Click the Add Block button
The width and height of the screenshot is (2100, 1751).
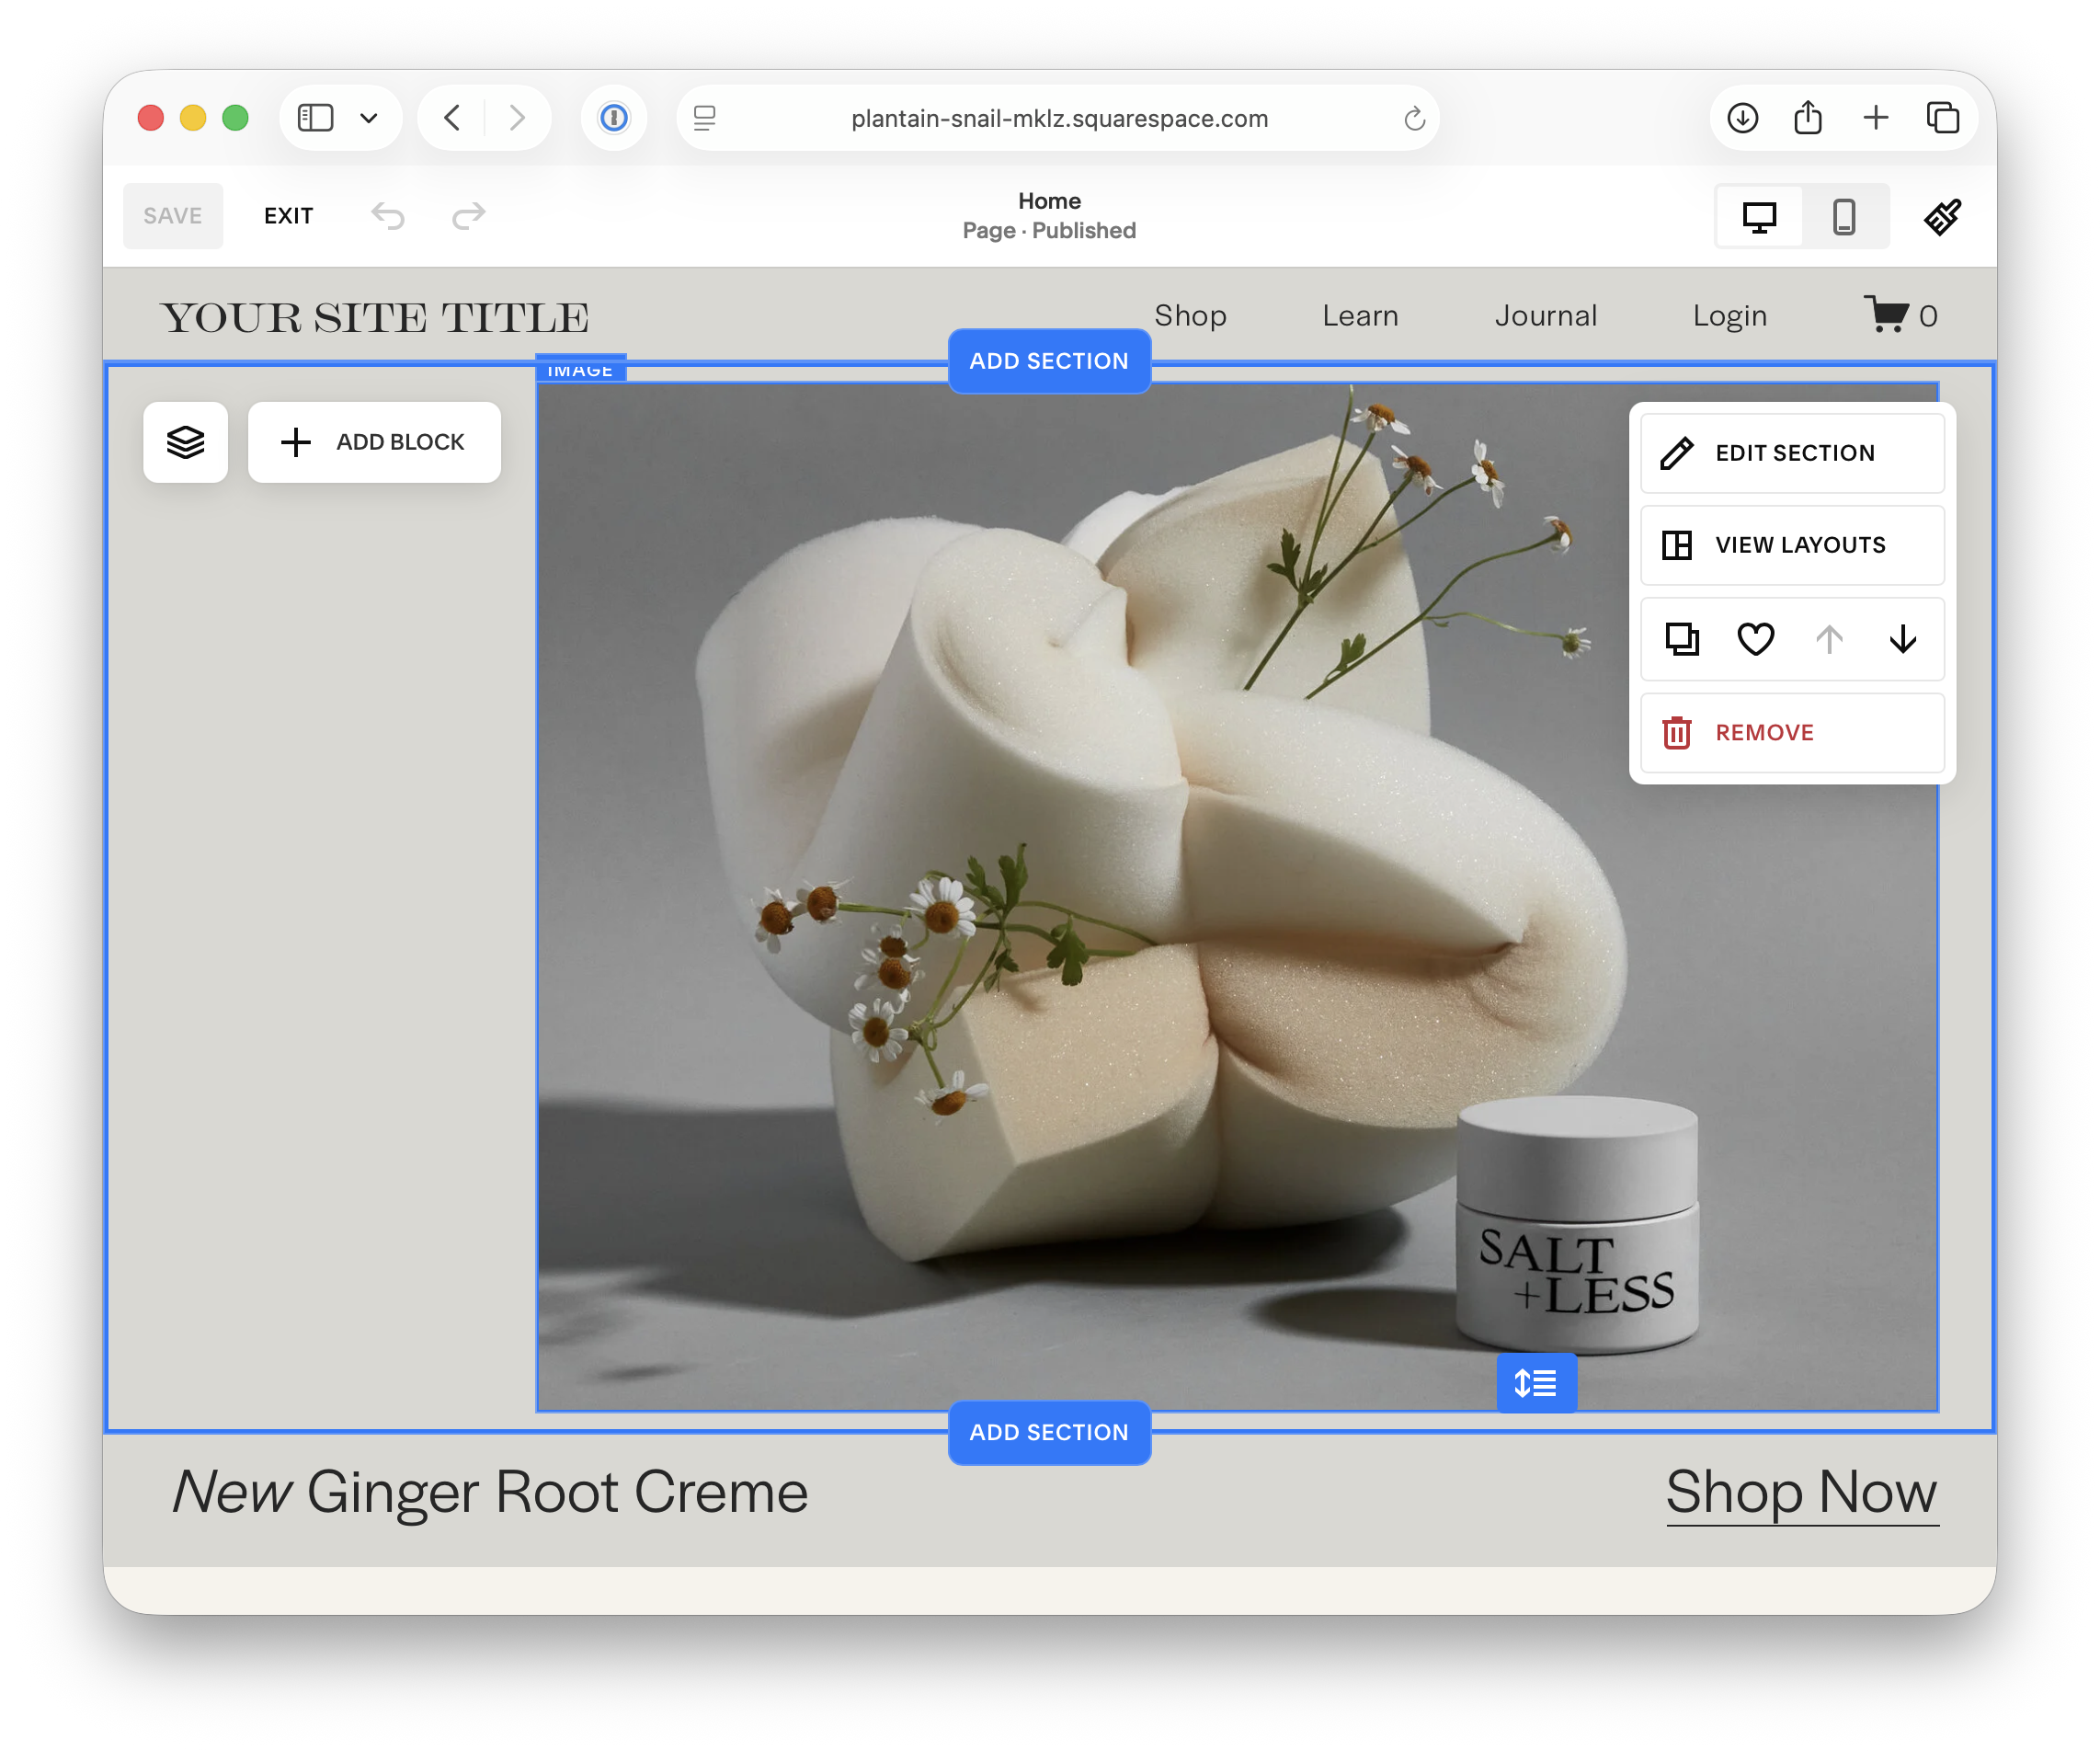click(374, 442)
